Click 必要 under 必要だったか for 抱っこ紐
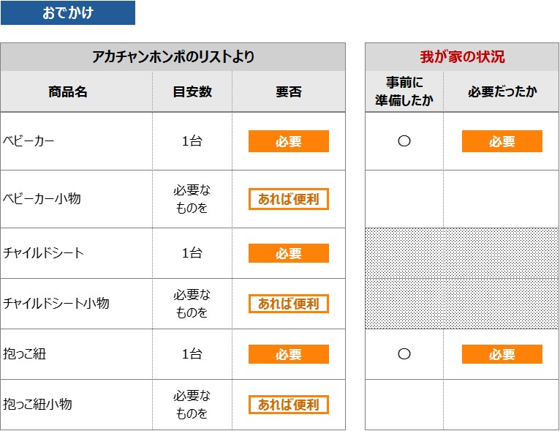Screen dimensions: 560x431 pos(502,354)
